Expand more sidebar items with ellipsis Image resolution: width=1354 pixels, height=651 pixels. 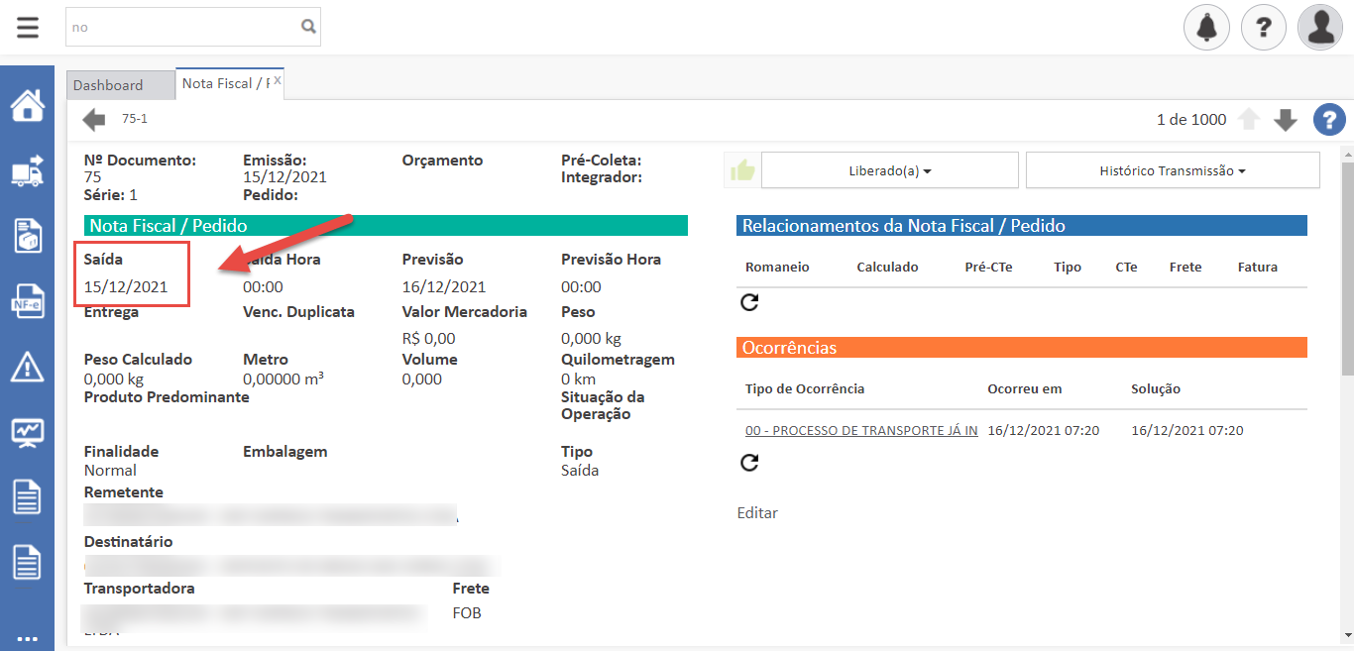click(27, 637)
